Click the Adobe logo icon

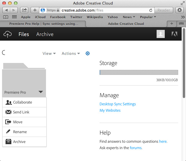click(x=174, y=34)
